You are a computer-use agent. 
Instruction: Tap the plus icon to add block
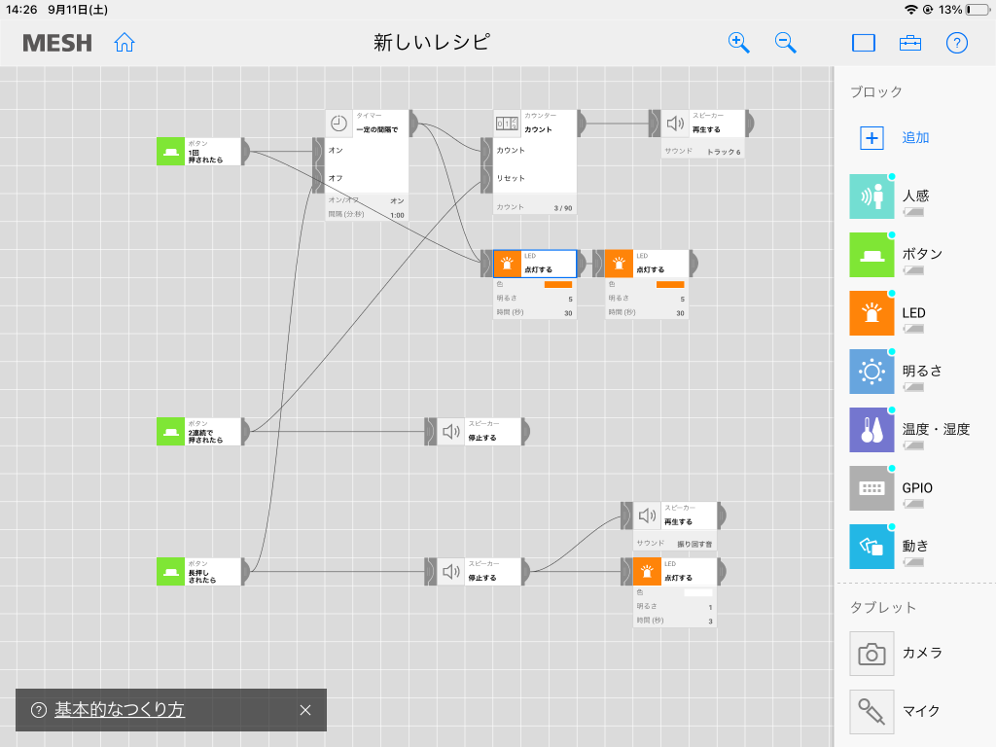pos(871,138)
